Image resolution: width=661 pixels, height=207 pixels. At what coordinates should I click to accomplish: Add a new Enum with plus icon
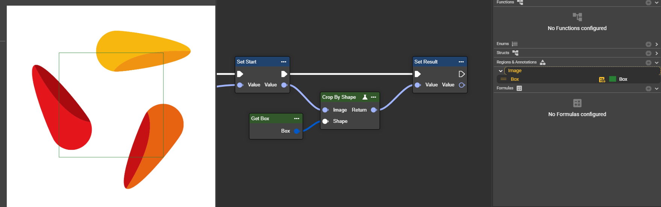pyautogui.click(x=648, y=44)
